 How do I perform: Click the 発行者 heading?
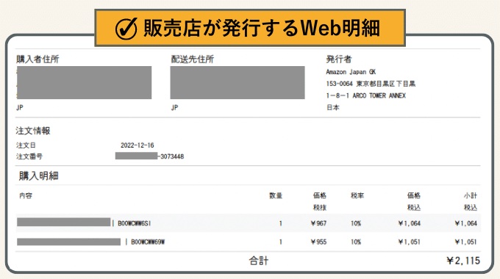pos(339,59)
